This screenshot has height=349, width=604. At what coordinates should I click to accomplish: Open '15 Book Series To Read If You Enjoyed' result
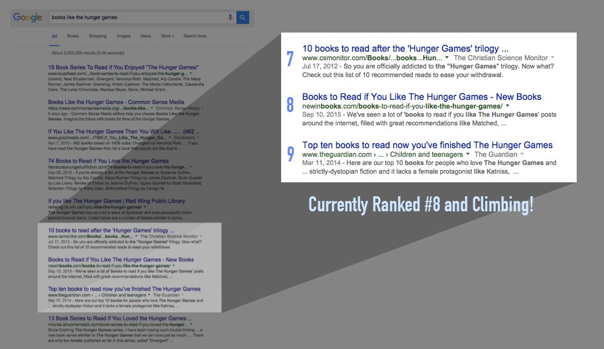123,67
